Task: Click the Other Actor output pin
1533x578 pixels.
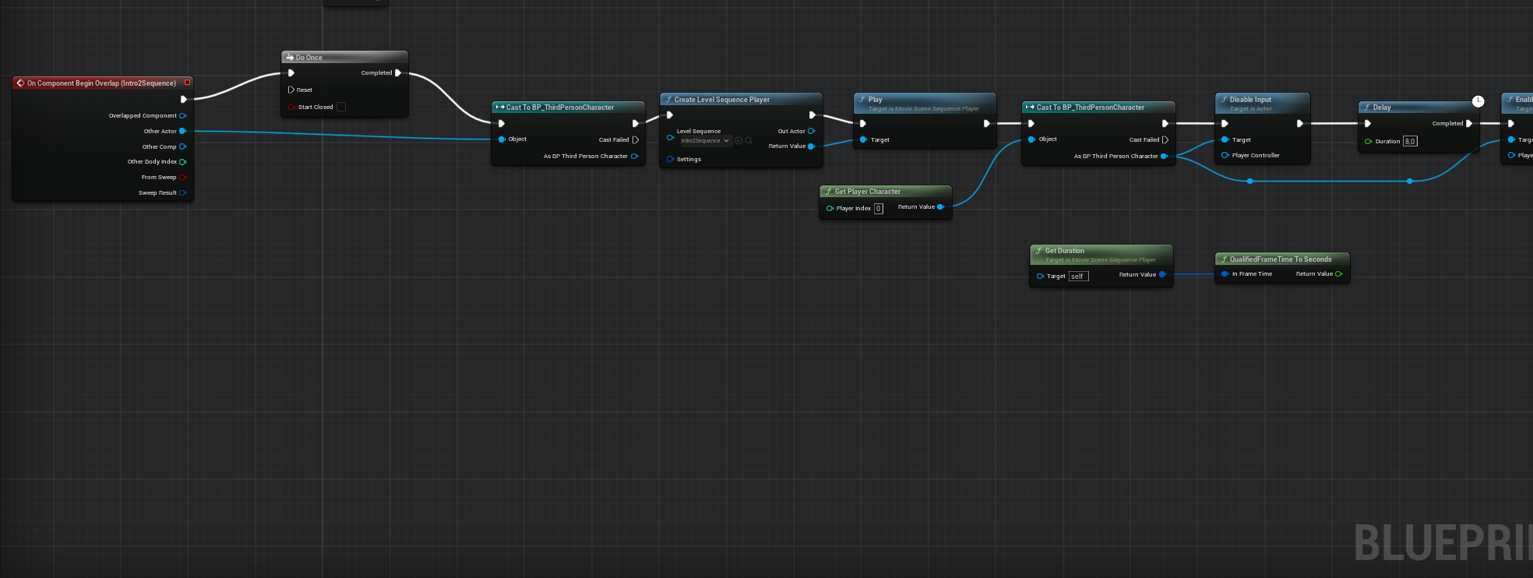Action: (x=183, y=131)
